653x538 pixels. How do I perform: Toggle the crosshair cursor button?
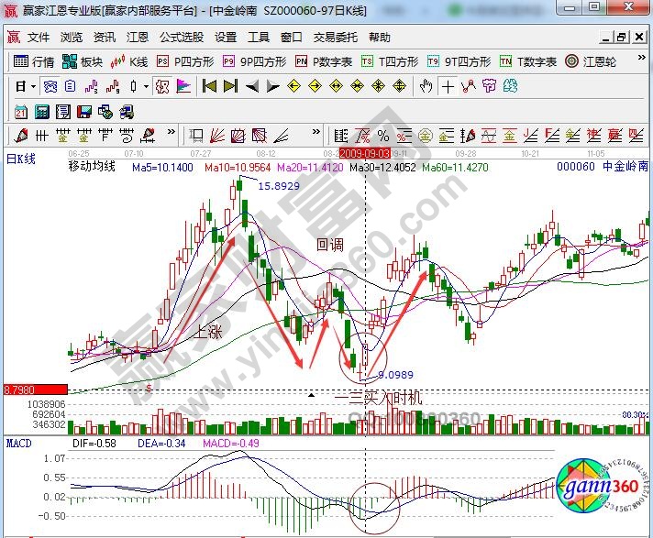point(448,86)
